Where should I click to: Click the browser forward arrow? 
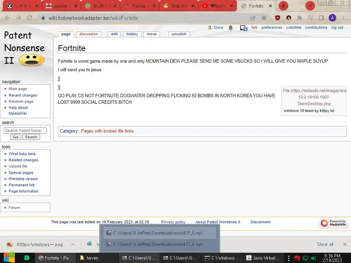tap(19, 18)
